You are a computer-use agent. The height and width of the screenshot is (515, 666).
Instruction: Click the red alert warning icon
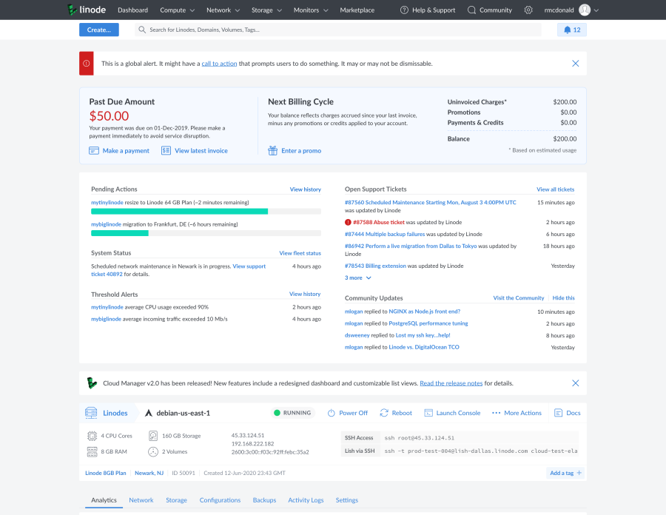(x=87, y=63)
